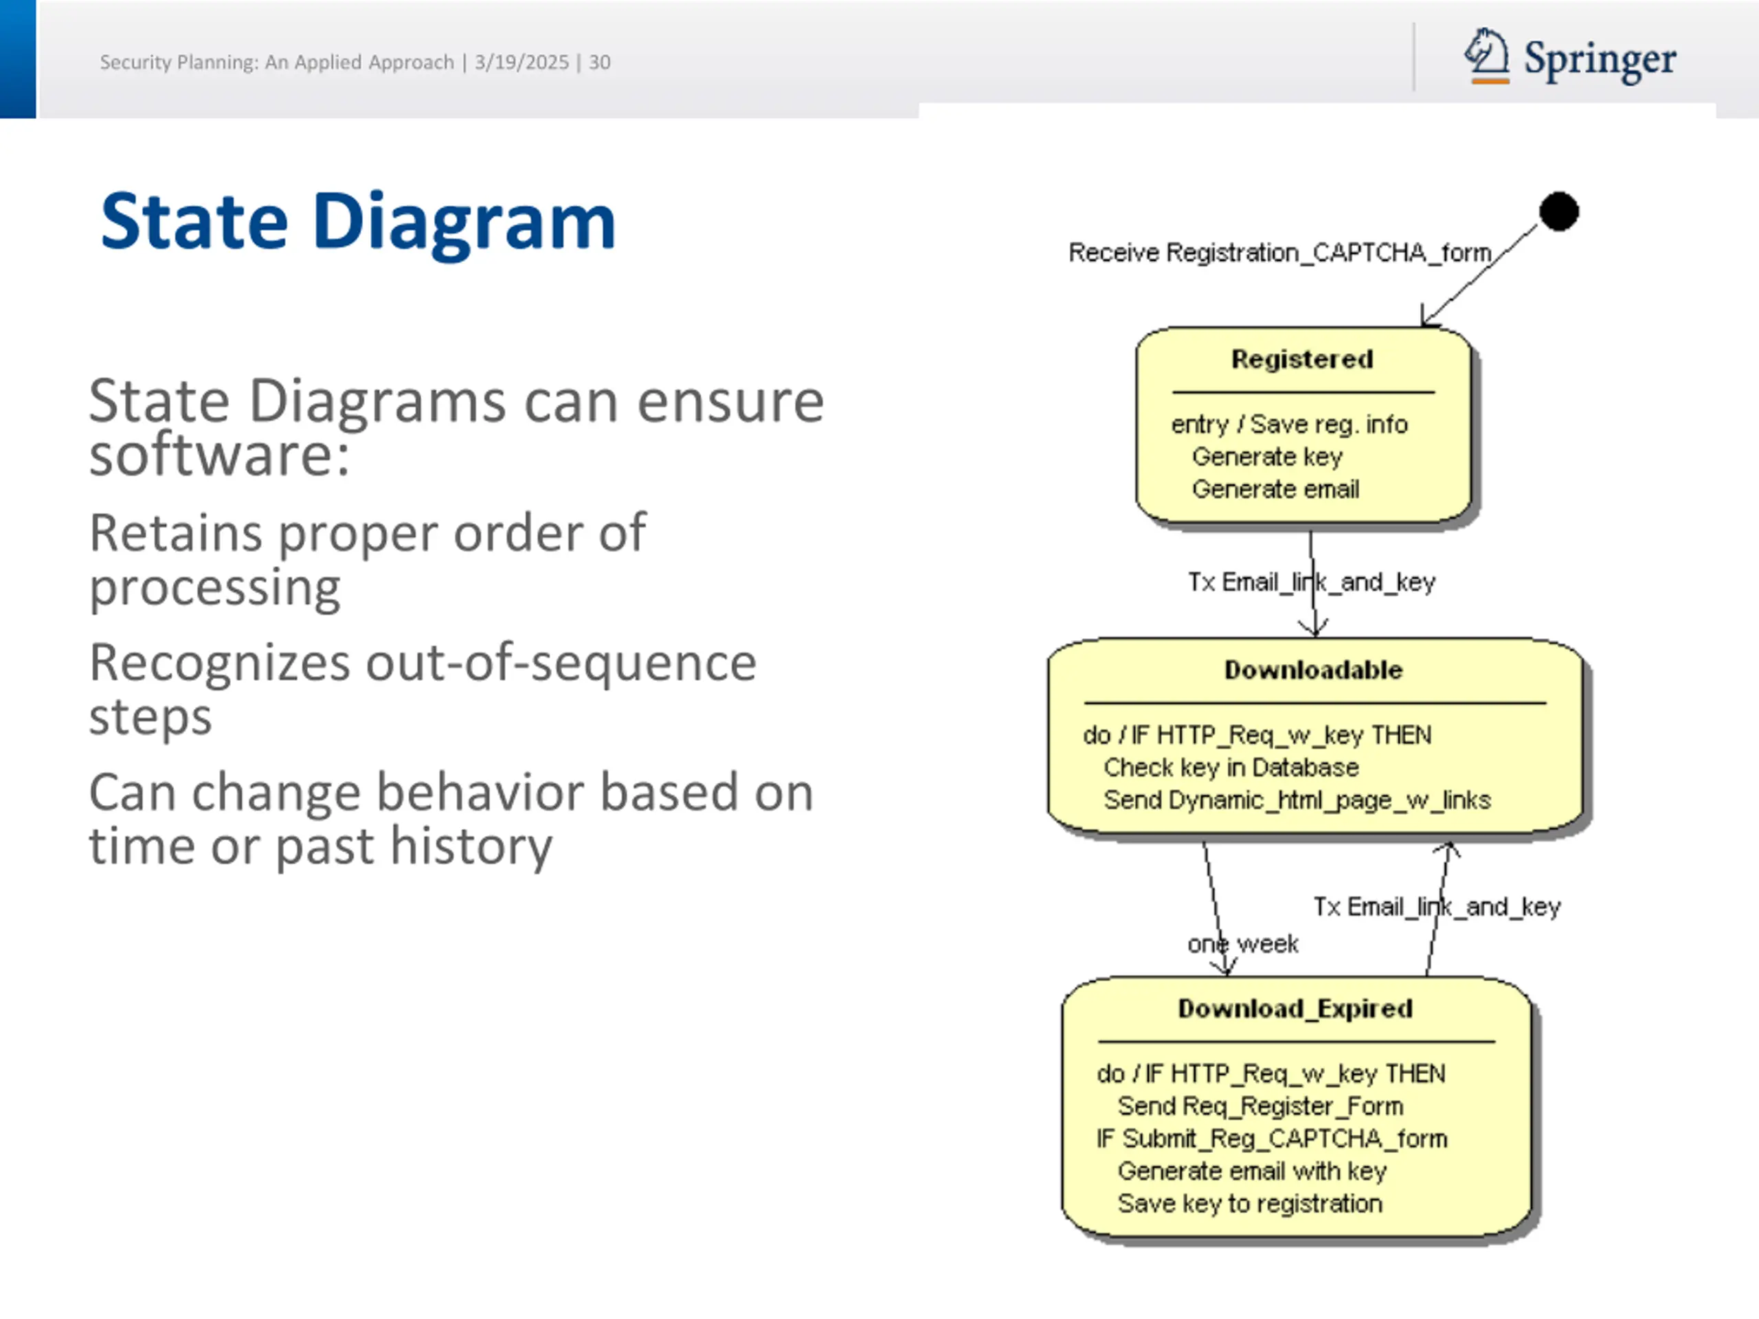Select the "State Diagram" slide title
This screenshot has height=1319, width=1759.
[x=359, y=222]
